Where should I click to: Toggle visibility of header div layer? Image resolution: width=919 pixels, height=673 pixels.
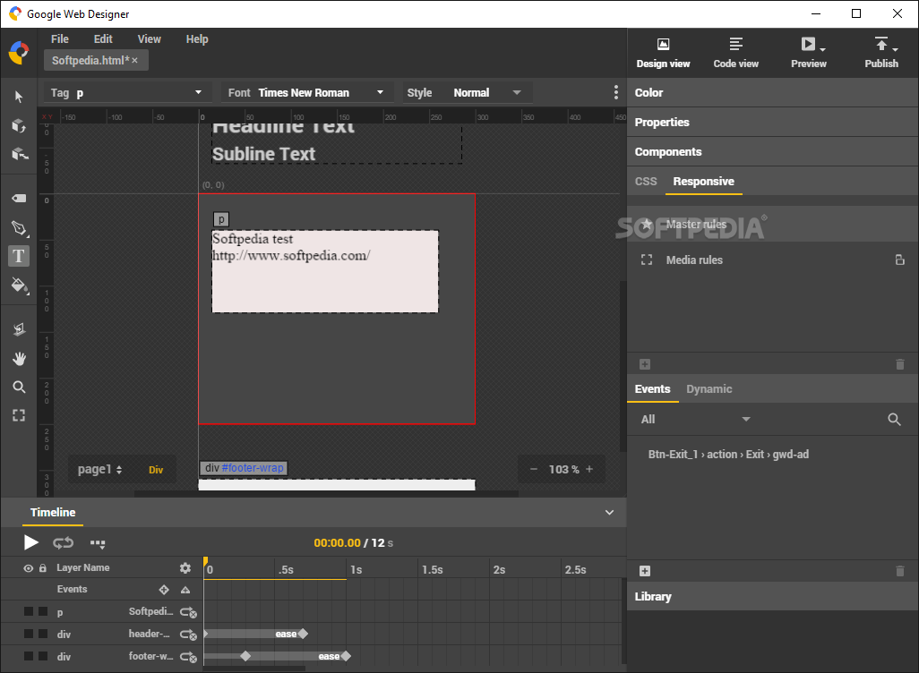click(28, 634)
